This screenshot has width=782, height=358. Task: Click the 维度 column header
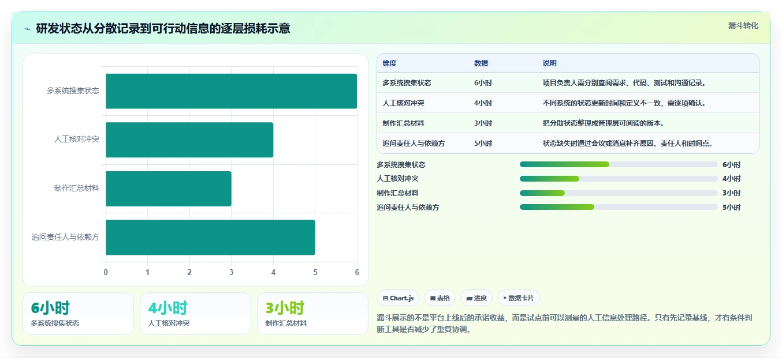pos(390,63)
